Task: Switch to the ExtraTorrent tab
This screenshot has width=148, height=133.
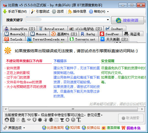Action: pos(52,29)
